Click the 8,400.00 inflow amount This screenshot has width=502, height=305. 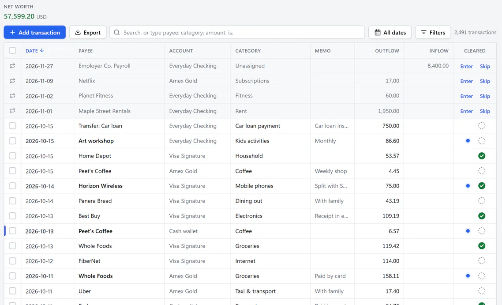pyautogui.click(x=438, y=66)
